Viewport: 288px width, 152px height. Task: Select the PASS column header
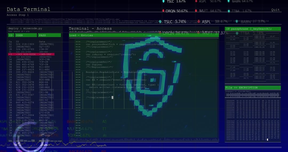[x=49, y=35]
